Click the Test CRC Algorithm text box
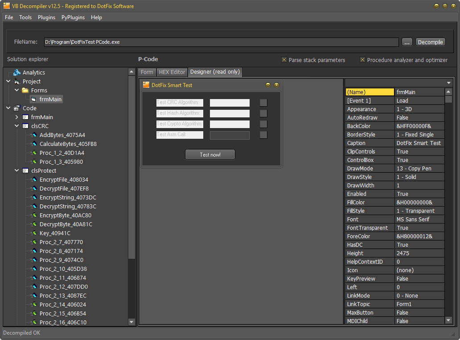This screenshot has width=460, height=340. click(x=230, y=103)
